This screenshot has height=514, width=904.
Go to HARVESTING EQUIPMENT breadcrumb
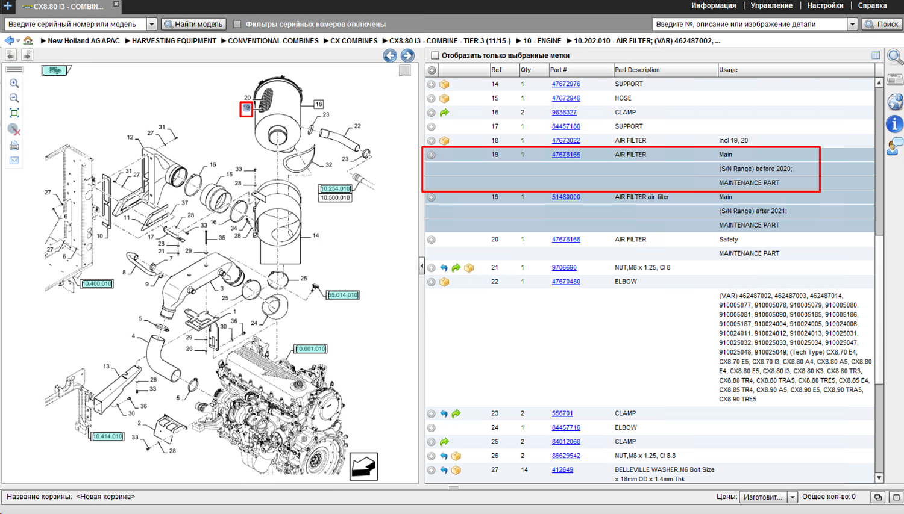[174, 41]
